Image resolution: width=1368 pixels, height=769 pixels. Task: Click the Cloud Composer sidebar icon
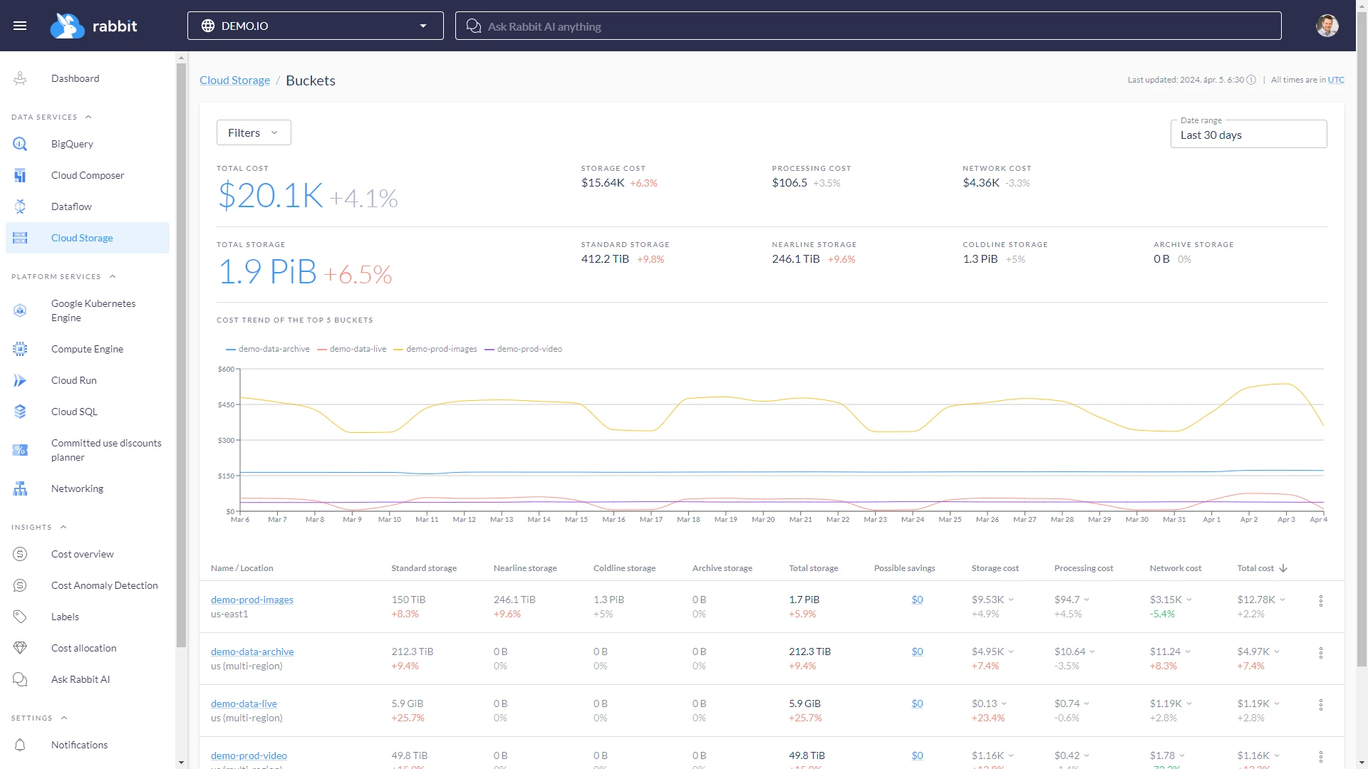[x=20, y=175]
